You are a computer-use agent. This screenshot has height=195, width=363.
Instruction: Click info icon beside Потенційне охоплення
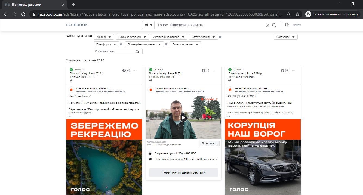coord(166,44)
